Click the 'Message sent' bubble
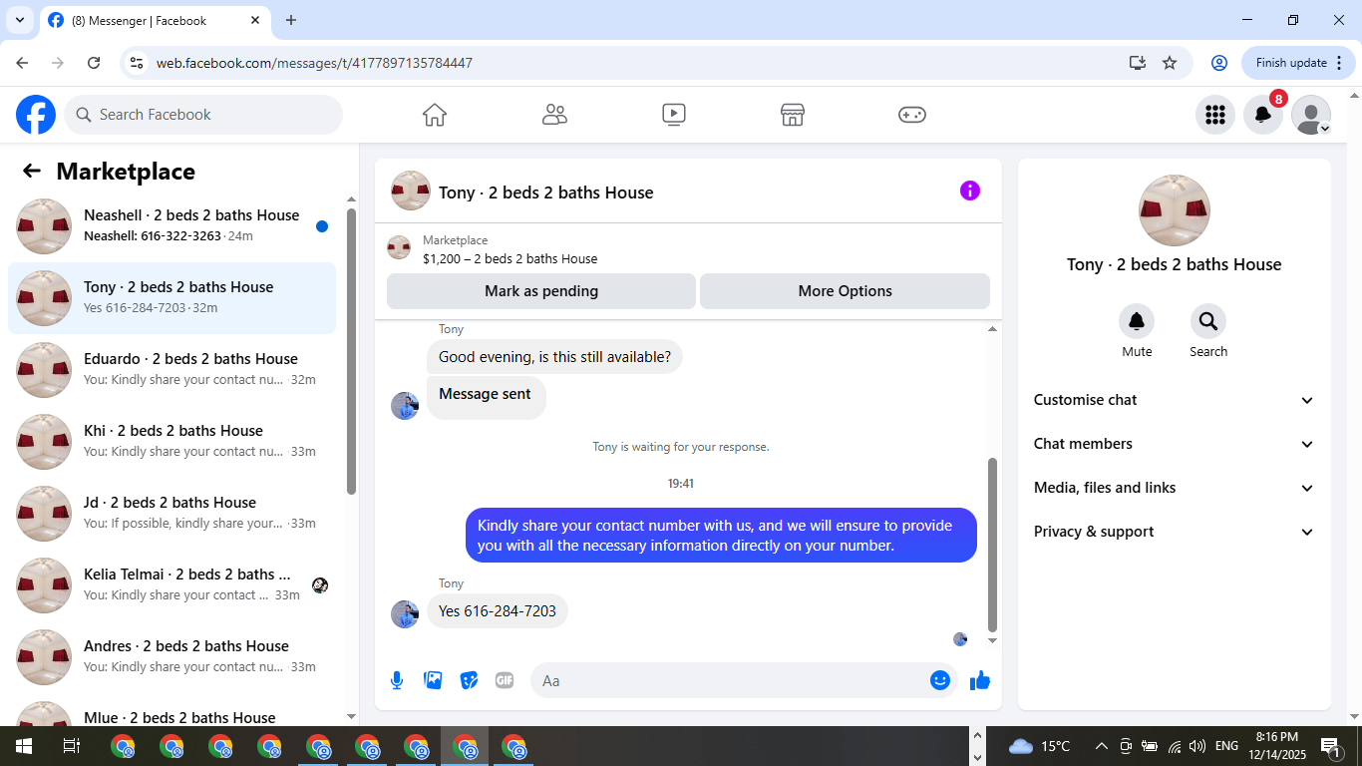 486,397
